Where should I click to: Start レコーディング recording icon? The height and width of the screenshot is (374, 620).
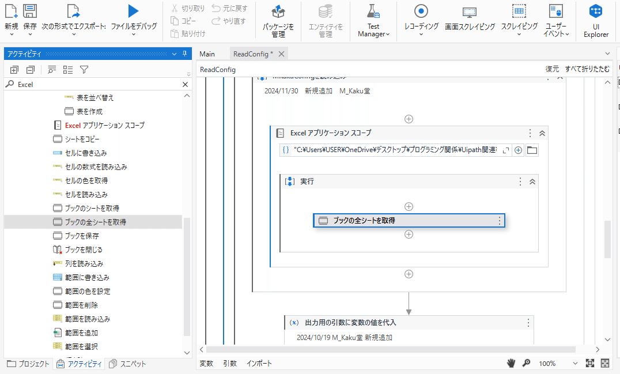tap(421, 11)
